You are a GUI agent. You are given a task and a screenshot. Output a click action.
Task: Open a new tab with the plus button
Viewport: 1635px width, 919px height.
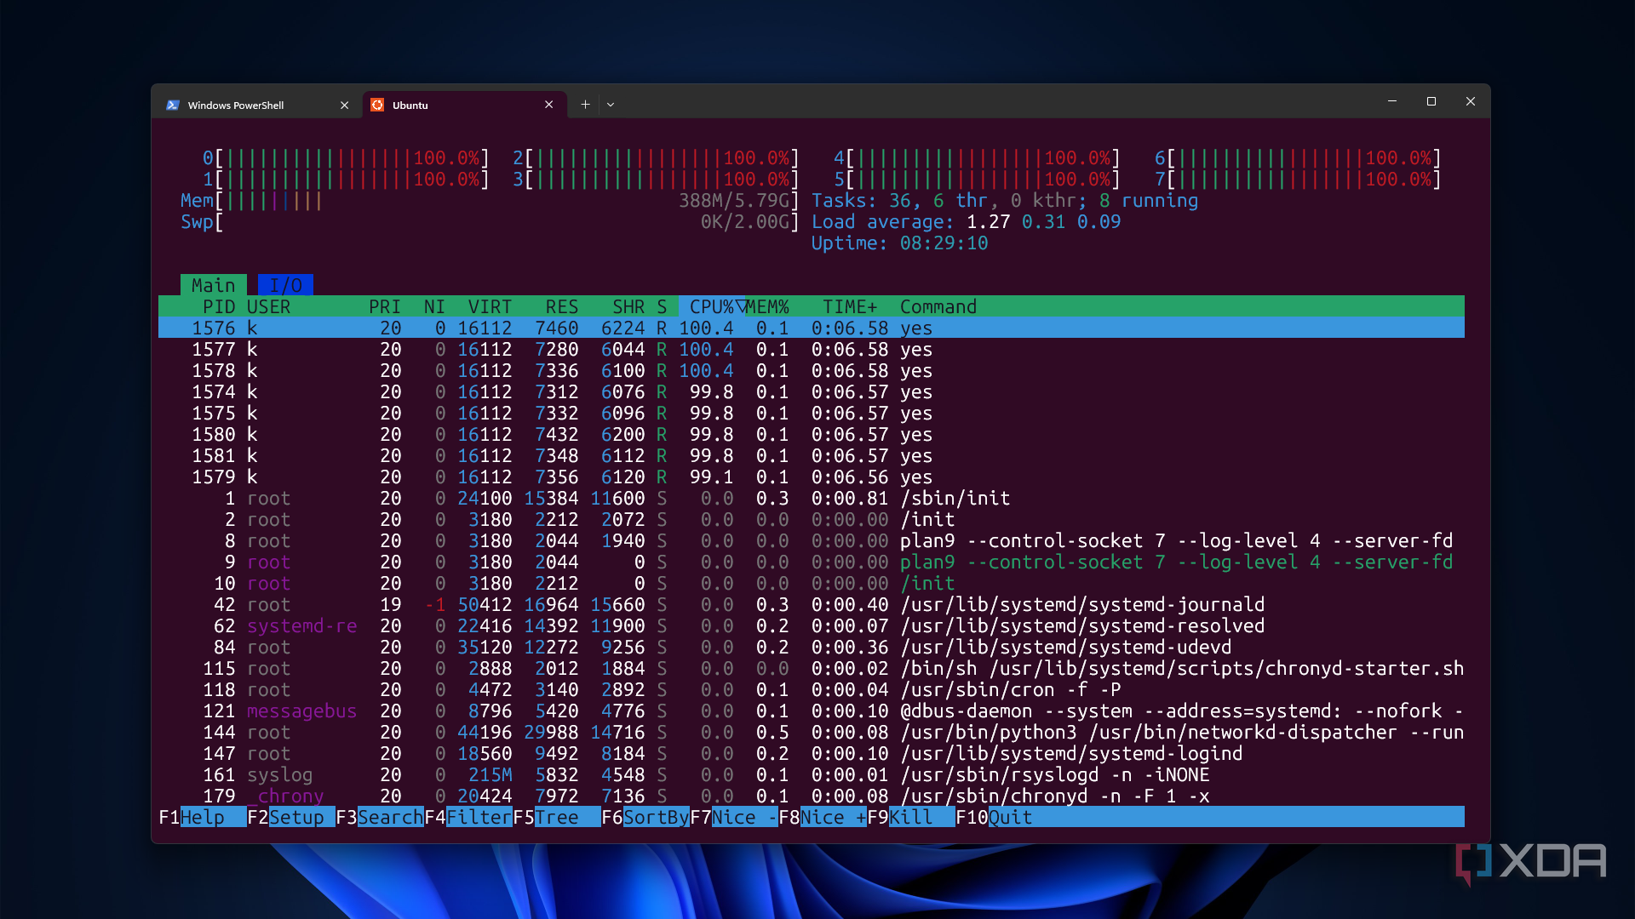point(585,105)
